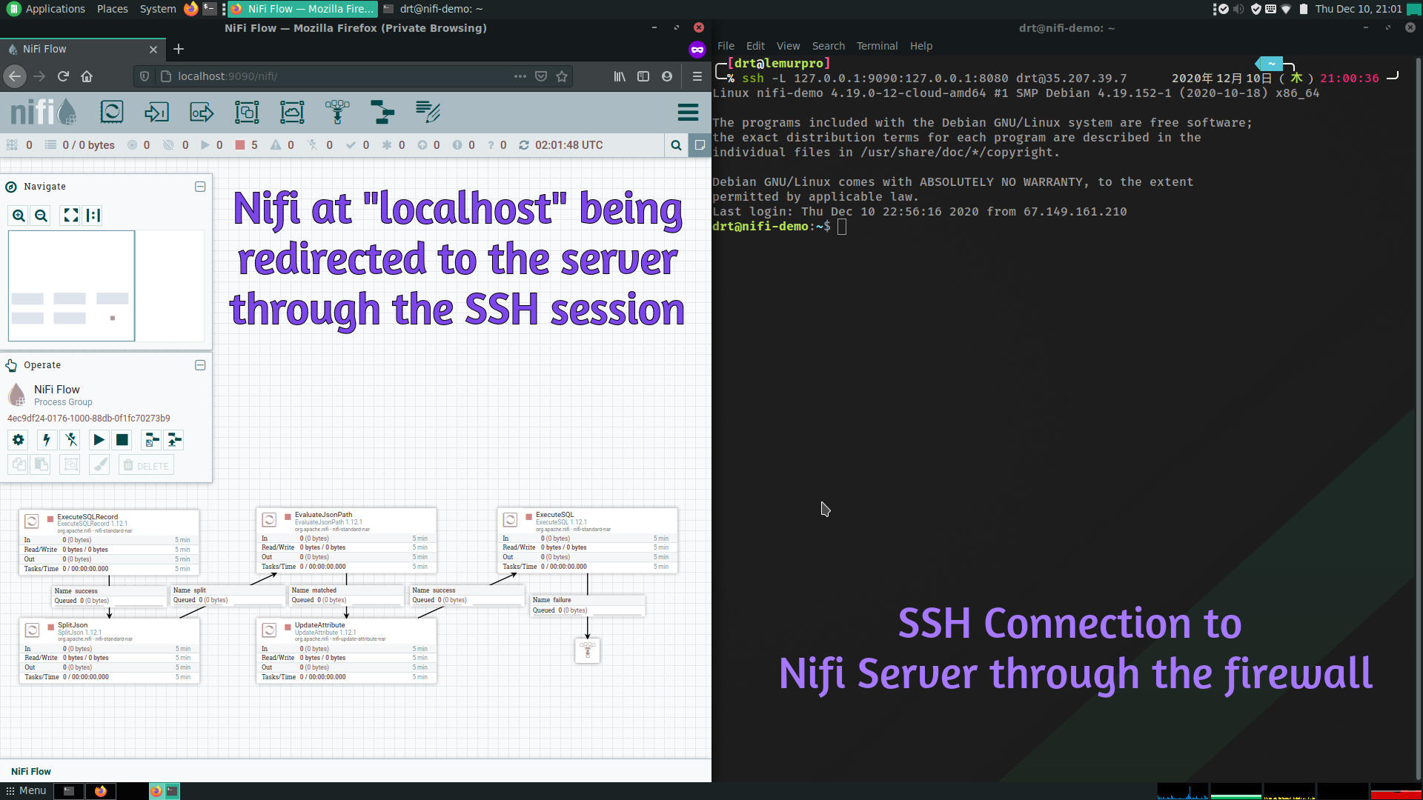1423x800 pixels.
Task: Open Help menu in terminal window
Action: click(921, 46)
